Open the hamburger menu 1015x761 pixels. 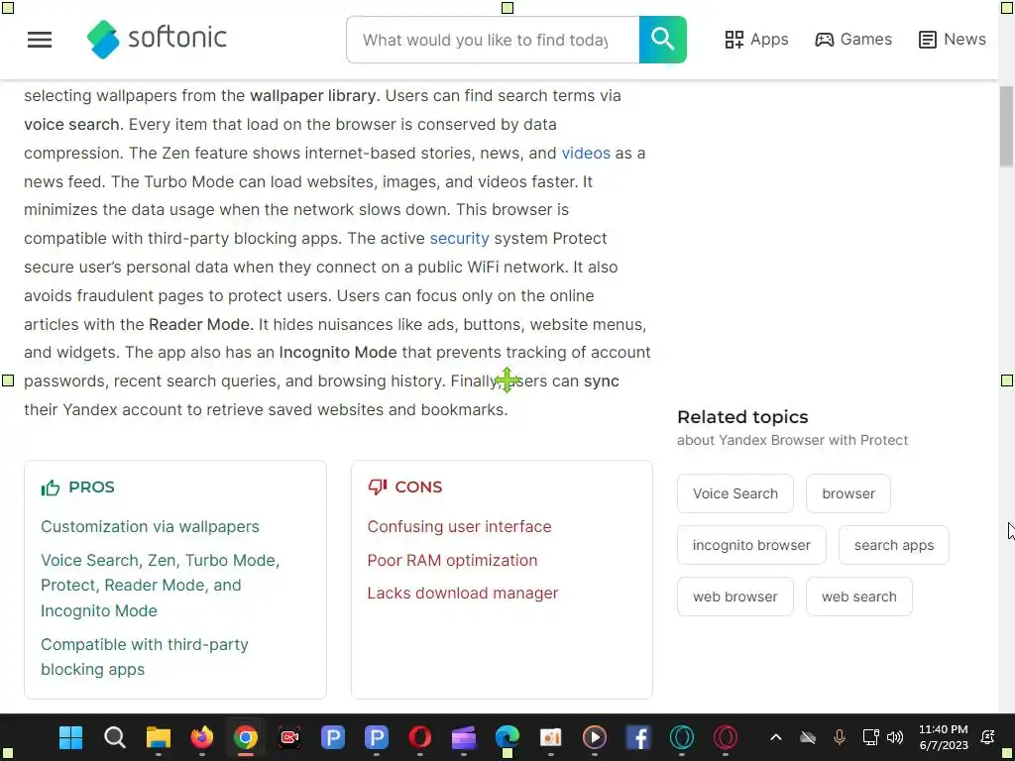pyautogui.click(x=40, y=40)
